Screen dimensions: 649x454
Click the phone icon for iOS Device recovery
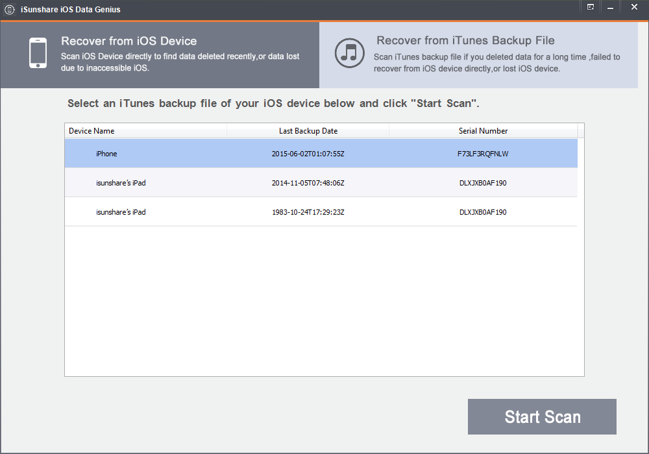click(x=38, y=53)
